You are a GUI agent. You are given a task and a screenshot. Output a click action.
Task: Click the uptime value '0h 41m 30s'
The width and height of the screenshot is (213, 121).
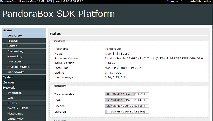pos(113,73)
